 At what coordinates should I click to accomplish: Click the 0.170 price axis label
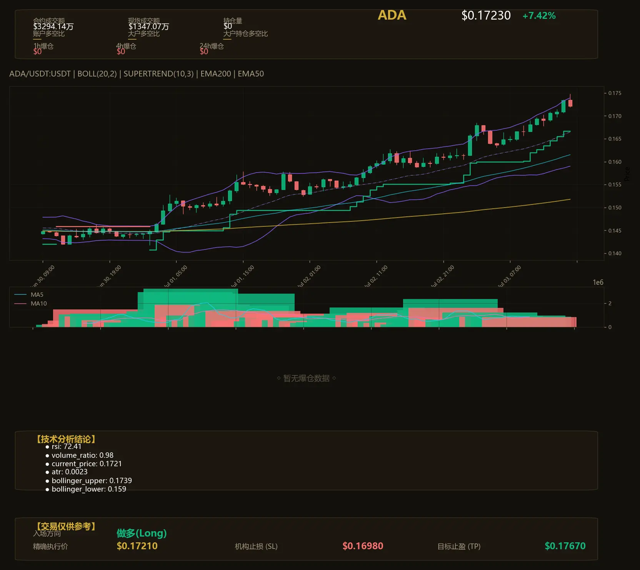[x=615, y=116]
